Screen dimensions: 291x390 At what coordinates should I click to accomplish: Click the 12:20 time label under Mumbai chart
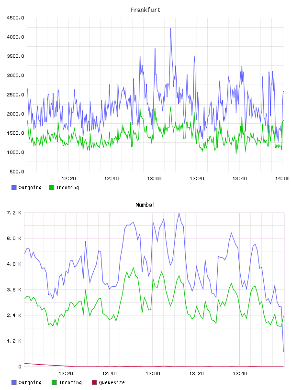click(66, 373)
